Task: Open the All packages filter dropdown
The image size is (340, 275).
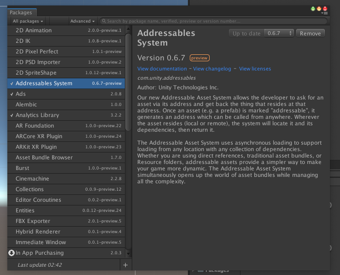Action: coord(28,21)
